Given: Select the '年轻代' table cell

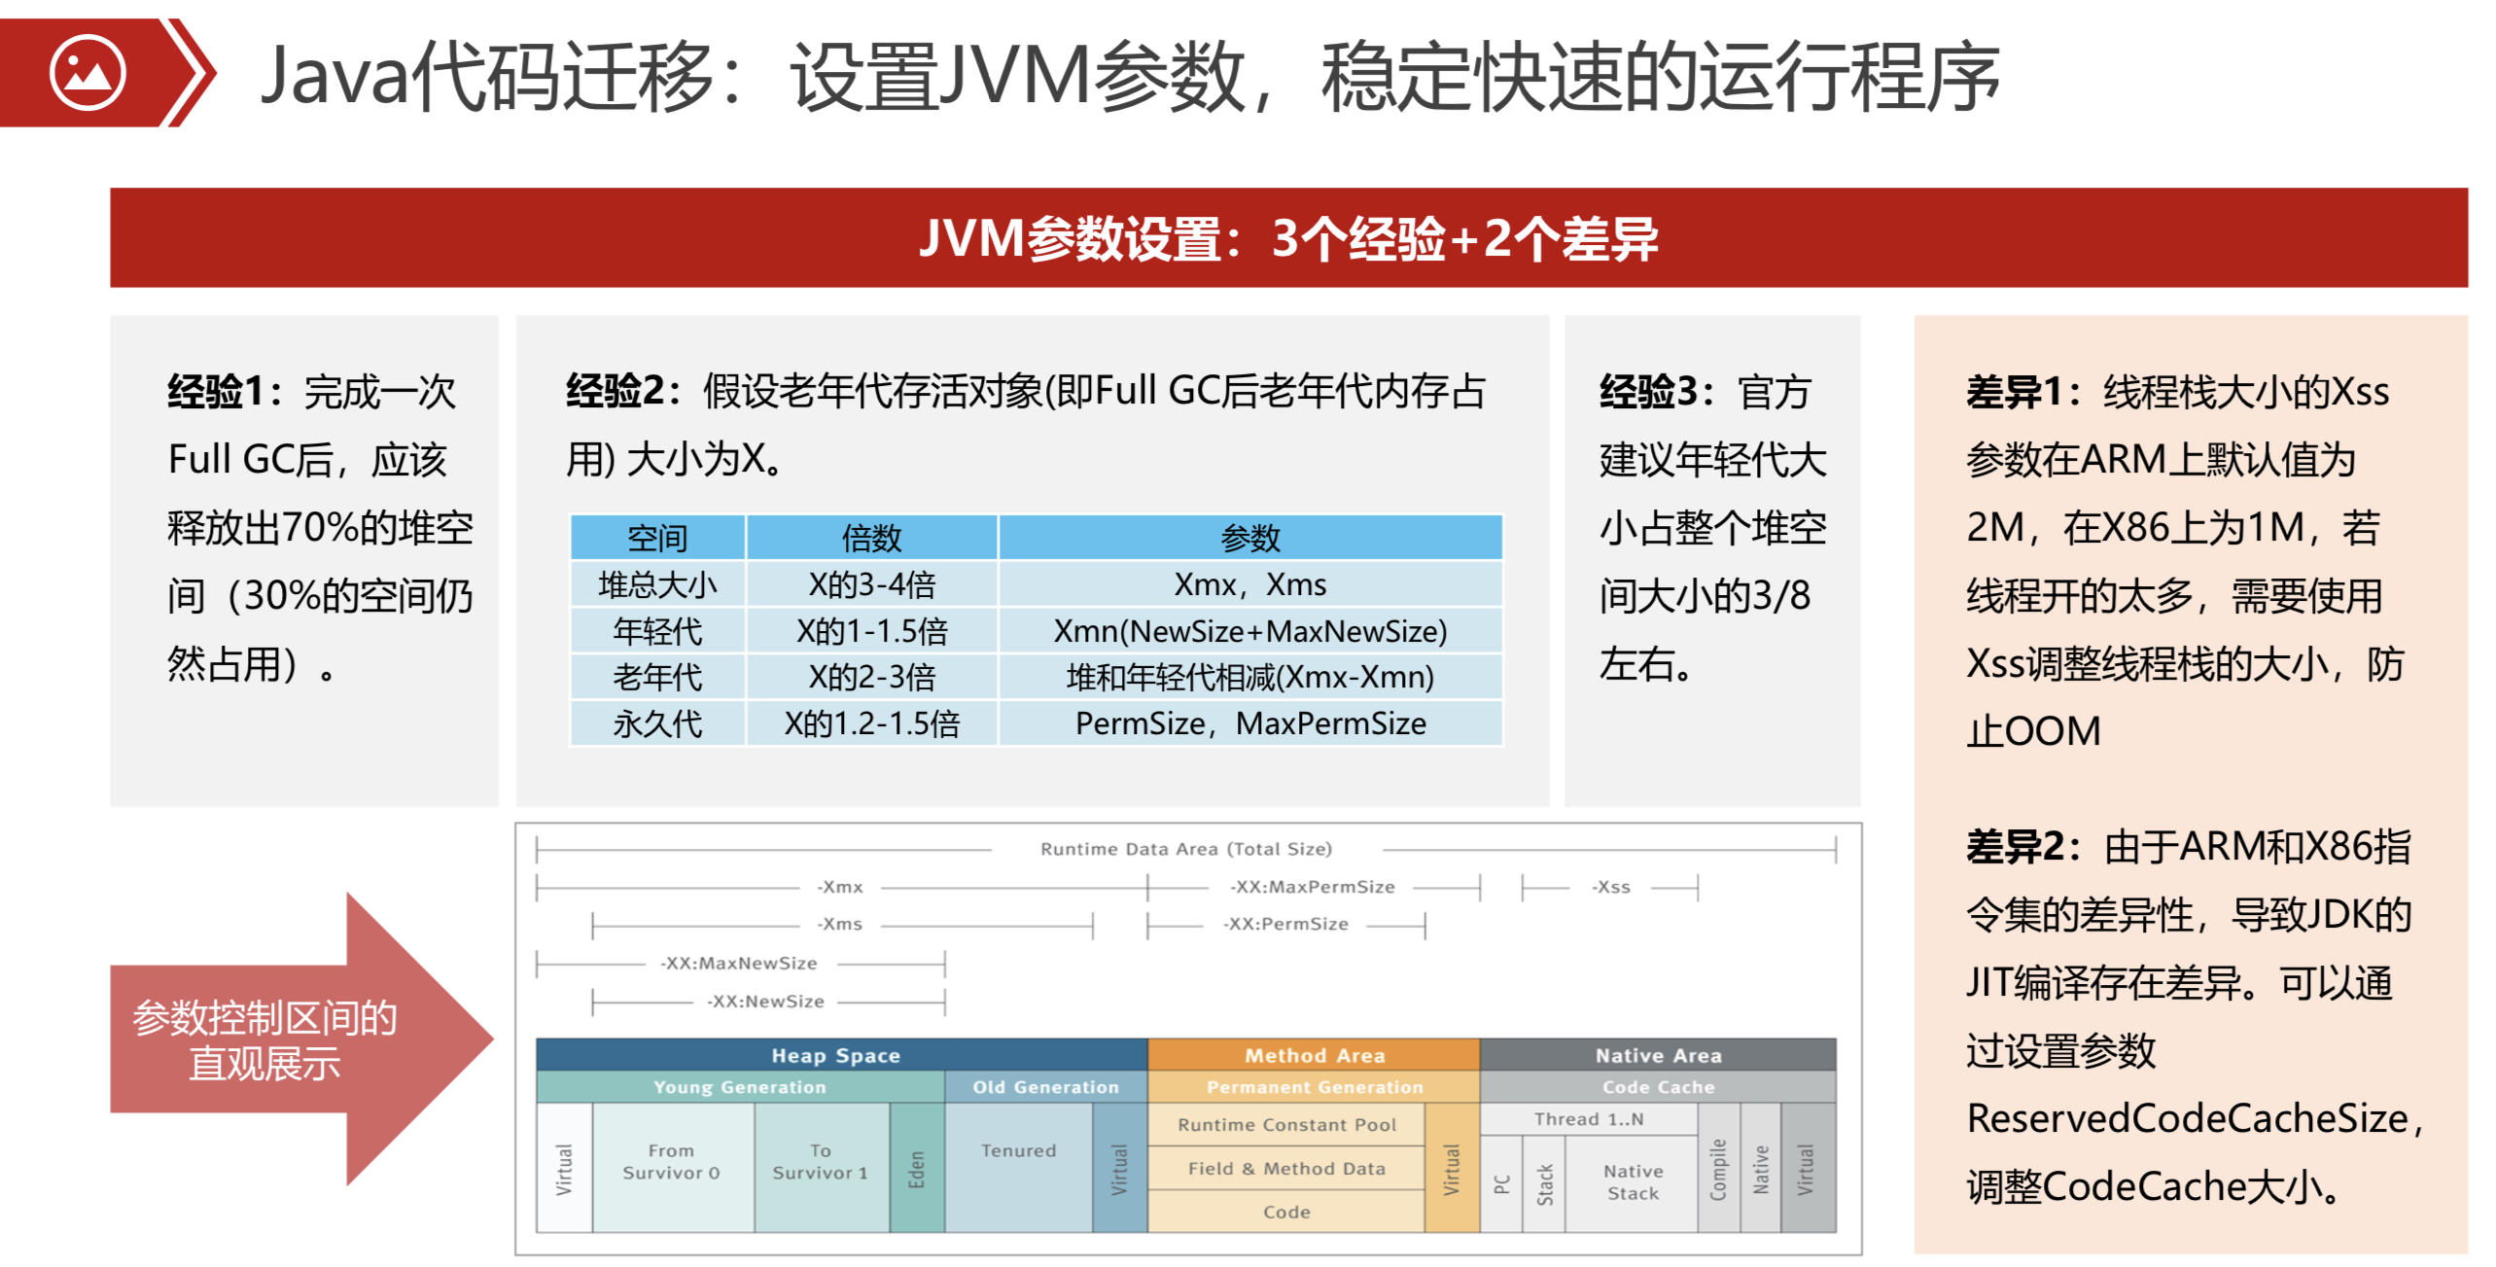Looking at the screenshot, I should (658, 631).
